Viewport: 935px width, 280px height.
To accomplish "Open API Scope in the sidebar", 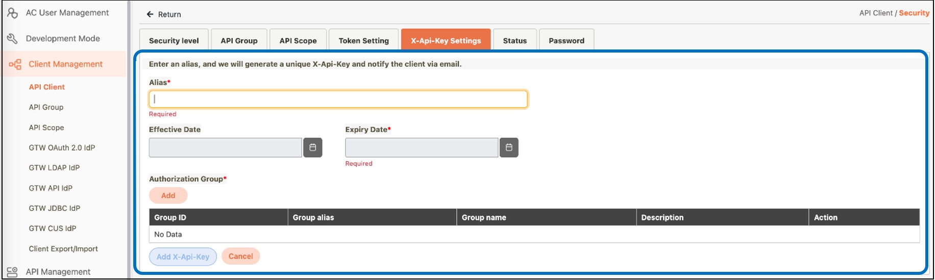I will click(x=46, y=128).
